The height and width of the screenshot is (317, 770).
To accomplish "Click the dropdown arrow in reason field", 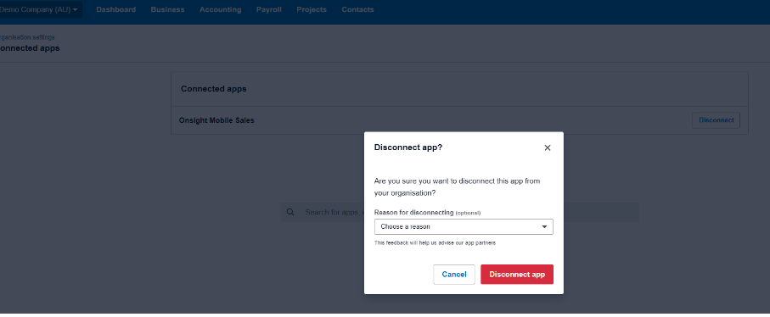I will [544, 227].
